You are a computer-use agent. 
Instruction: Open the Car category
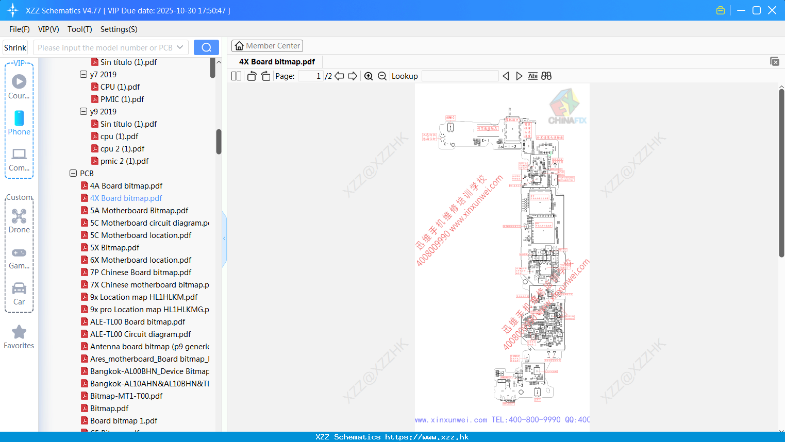[x=19, y=293]
